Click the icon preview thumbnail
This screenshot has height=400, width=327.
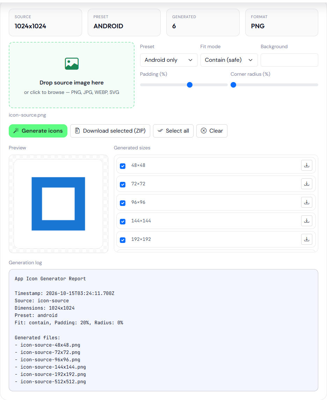click(58, 204)
